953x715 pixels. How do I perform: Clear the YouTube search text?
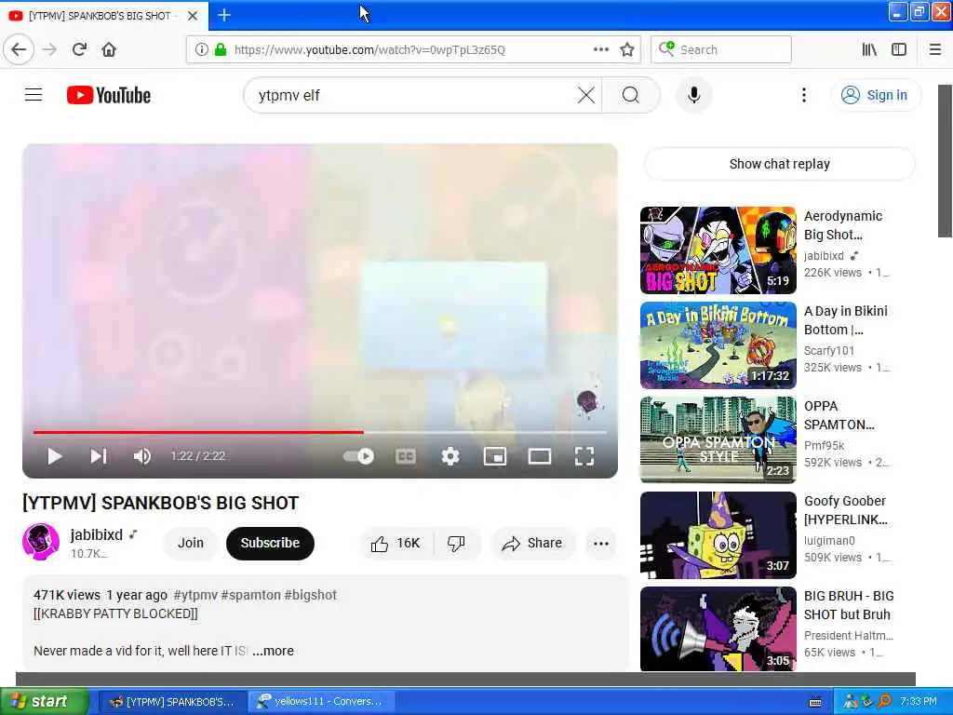point(586,95)
